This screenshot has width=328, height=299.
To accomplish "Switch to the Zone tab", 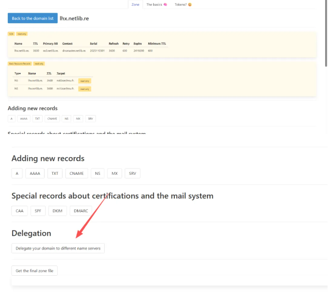I will 136,4.
